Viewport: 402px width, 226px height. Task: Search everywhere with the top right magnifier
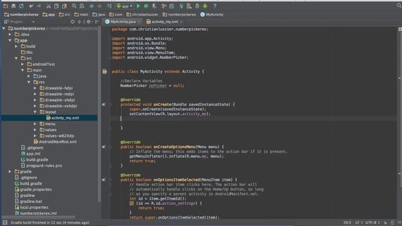pyautogui.click(x=399, y=6)
